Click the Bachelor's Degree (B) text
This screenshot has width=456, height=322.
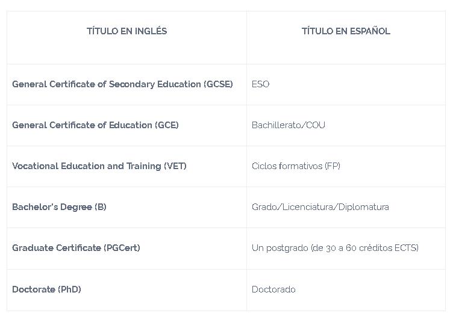pos(59,207)
